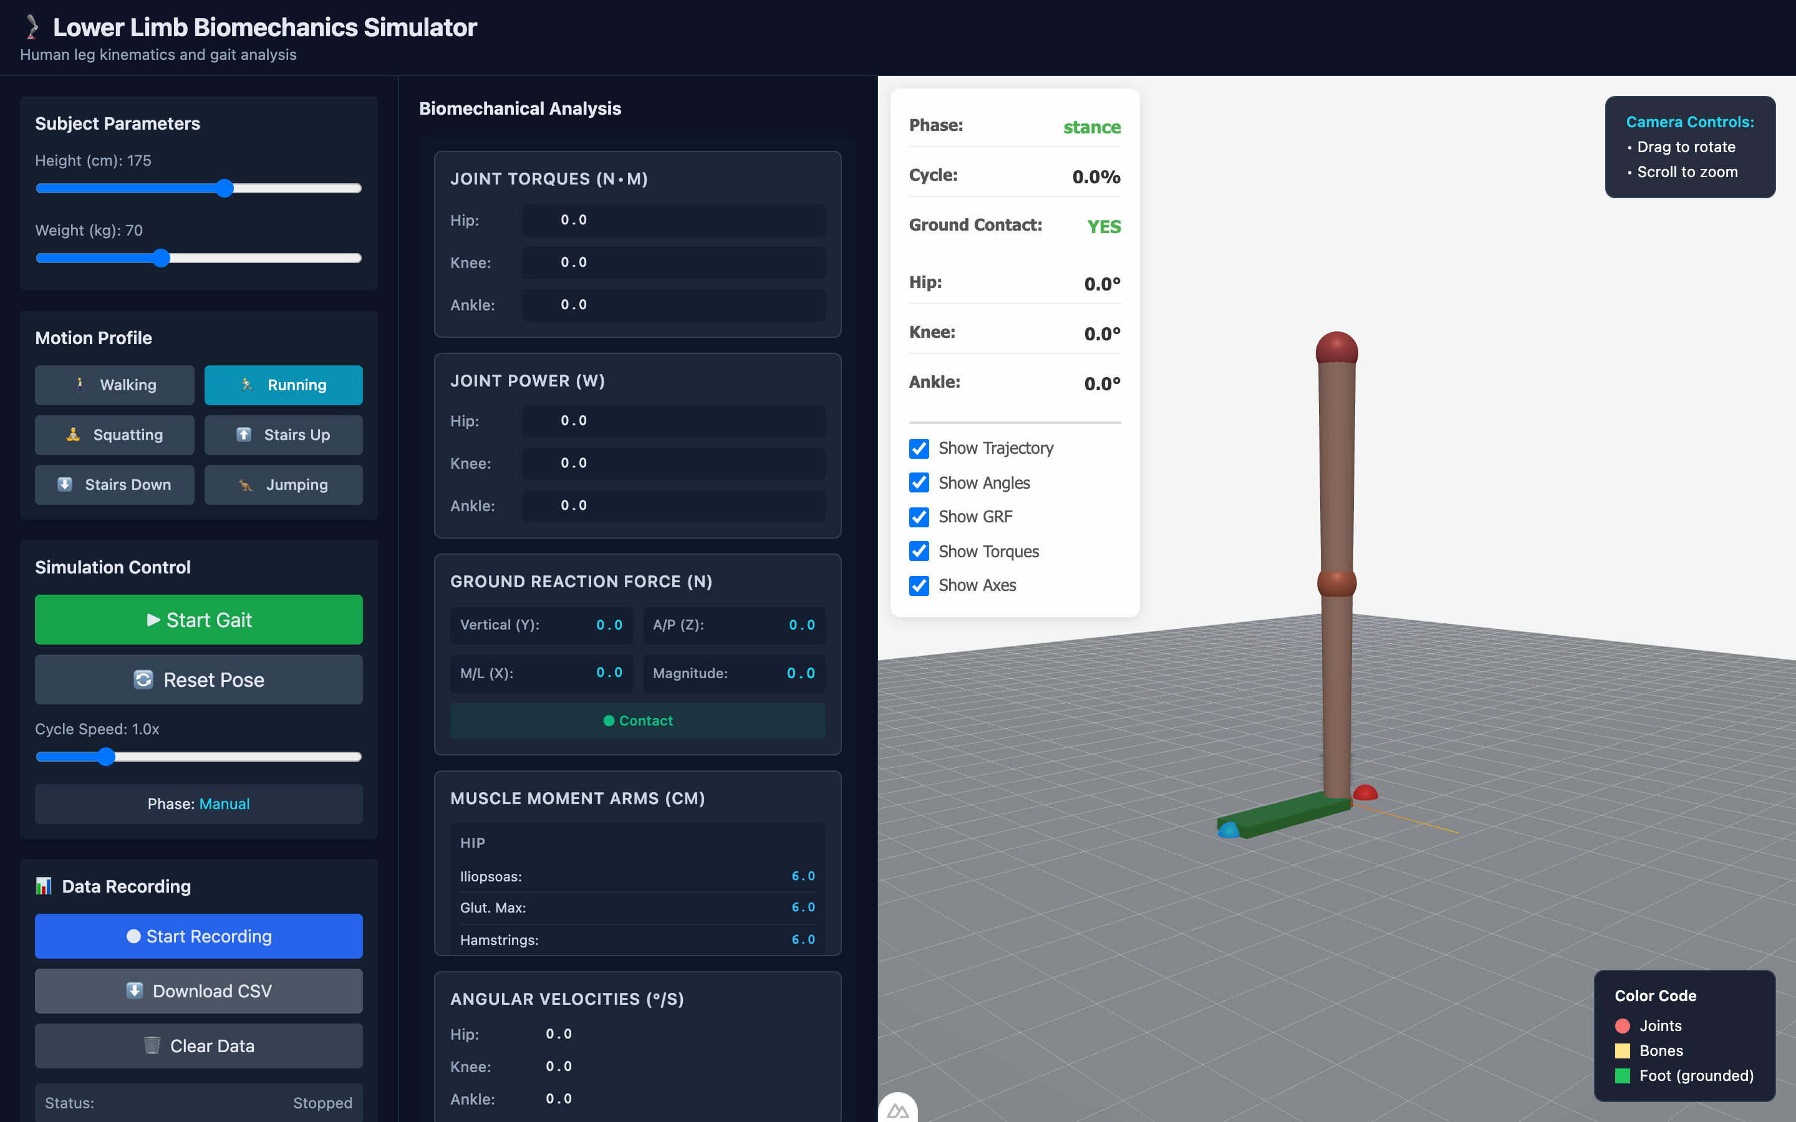Reset the leg pose
1796x1122 pixels.
[199, 679]
